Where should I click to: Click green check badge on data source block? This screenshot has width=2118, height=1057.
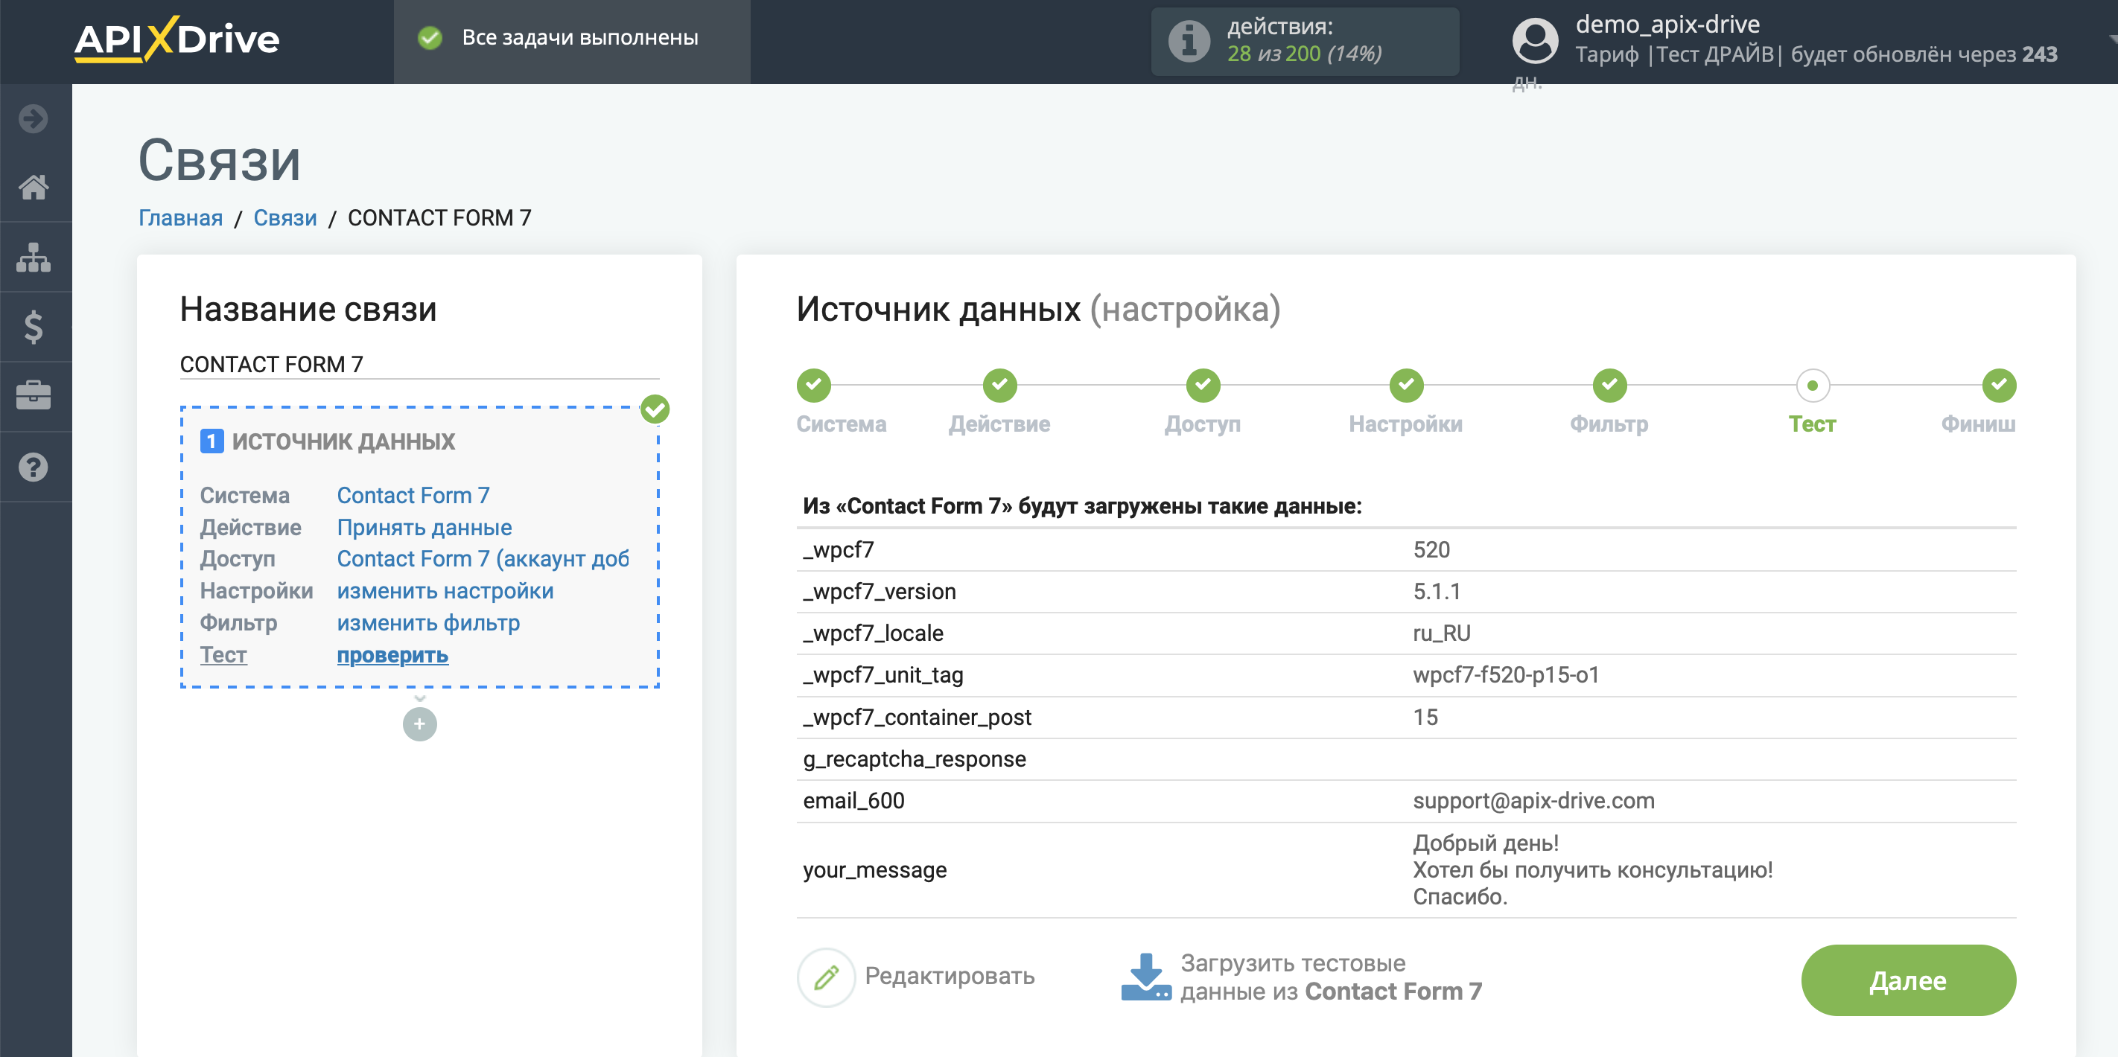pos(655,409)
